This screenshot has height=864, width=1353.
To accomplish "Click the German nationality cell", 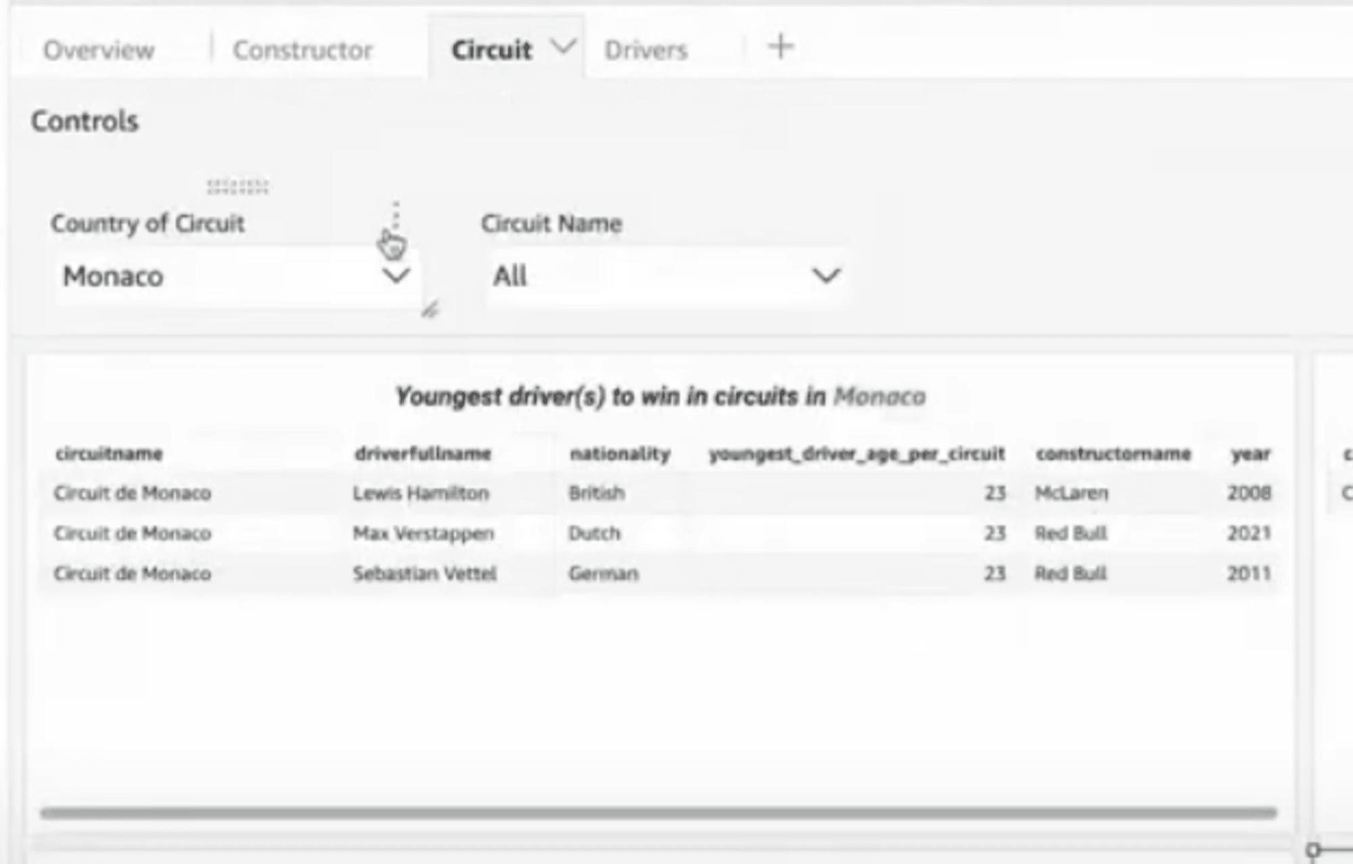I will (603, 574).
